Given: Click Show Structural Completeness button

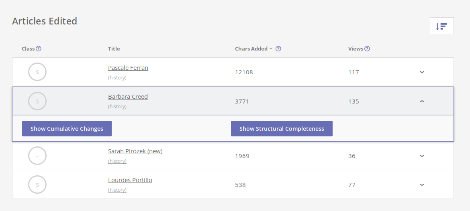Looking at the screenshot, I should [282, 129].
